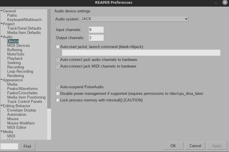Select the Appearance category label
Viewport: 229px width, 152px height.
[x=13, y=80]
